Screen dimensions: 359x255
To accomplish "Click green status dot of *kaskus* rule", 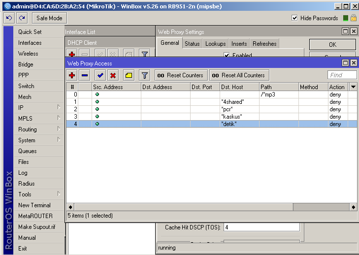I will click(x=98, y=116).
